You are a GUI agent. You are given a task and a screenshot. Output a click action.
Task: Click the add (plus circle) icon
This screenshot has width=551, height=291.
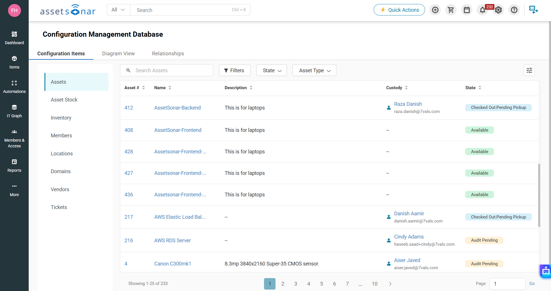pos(435,10)
